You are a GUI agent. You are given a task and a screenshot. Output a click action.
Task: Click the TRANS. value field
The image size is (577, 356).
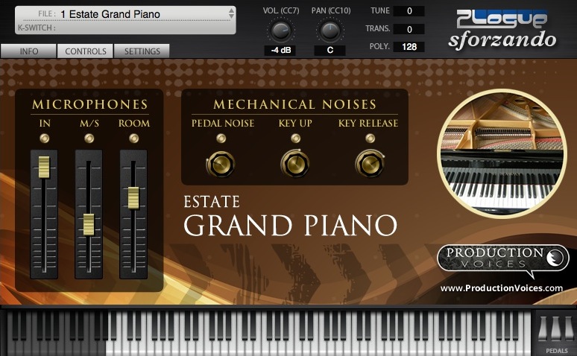point(409,29)
